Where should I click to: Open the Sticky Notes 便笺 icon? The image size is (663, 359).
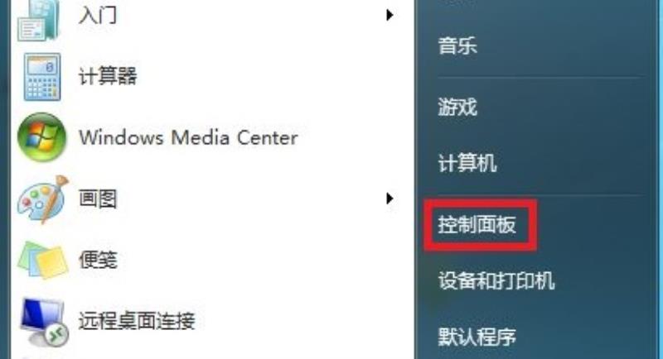43,260
